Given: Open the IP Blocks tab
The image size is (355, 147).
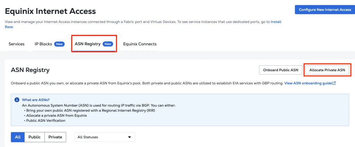Looking at the screenshot, I should click(x=50, y=44).
